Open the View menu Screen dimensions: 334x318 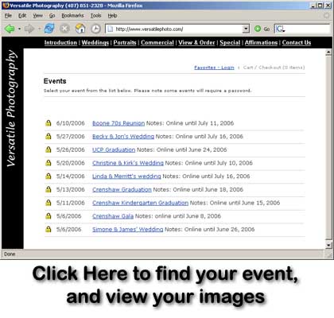coord(37,16)
